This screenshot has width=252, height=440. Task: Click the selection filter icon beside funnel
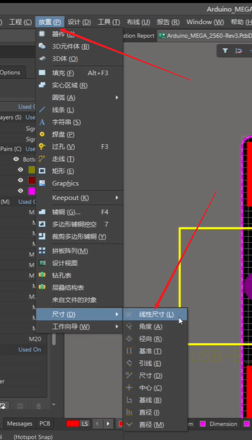(238, 51)
